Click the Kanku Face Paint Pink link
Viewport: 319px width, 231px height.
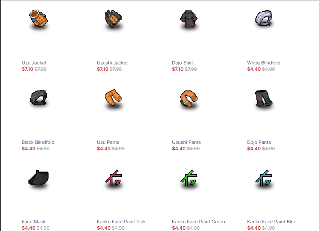121,222
